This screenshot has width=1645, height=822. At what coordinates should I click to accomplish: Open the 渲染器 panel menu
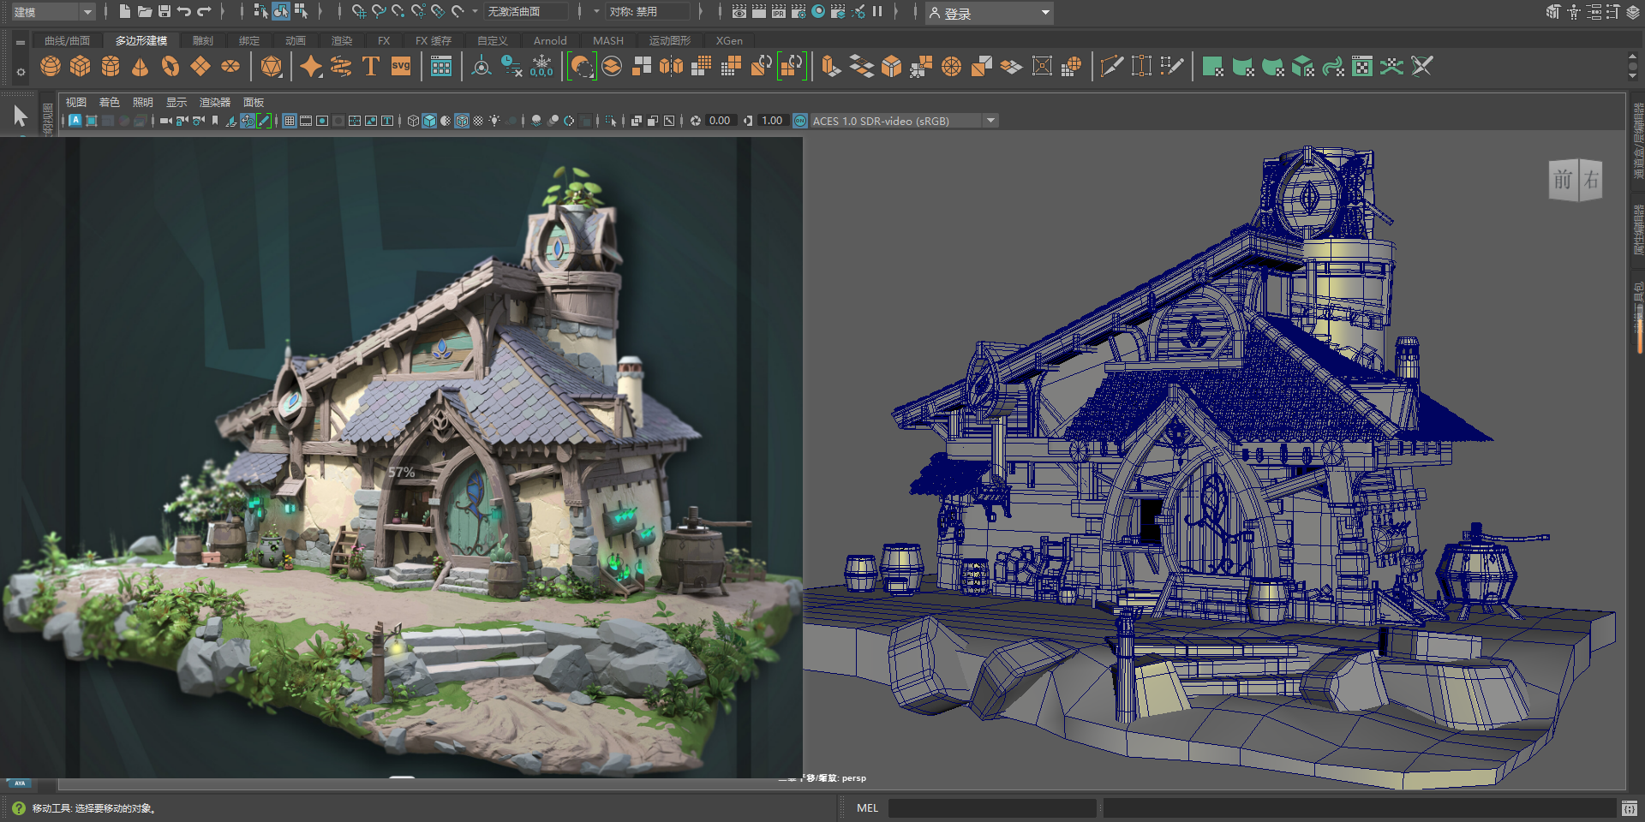214,102
